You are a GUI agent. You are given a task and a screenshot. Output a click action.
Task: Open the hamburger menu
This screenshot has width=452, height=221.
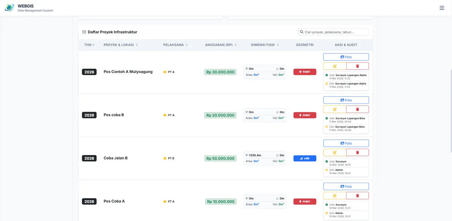coord(442,8)
